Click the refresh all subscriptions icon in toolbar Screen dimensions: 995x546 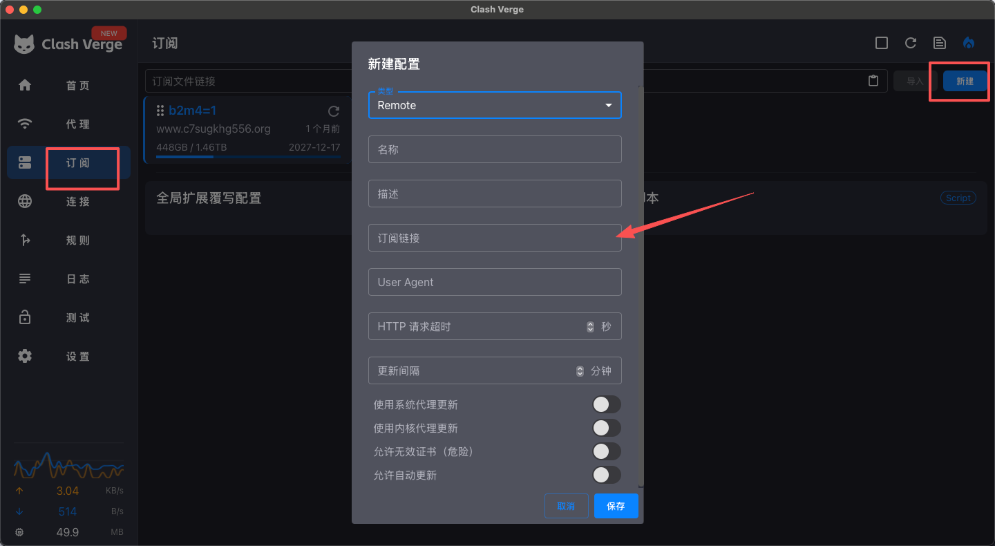pyautogui.click(x=911, y=43)
